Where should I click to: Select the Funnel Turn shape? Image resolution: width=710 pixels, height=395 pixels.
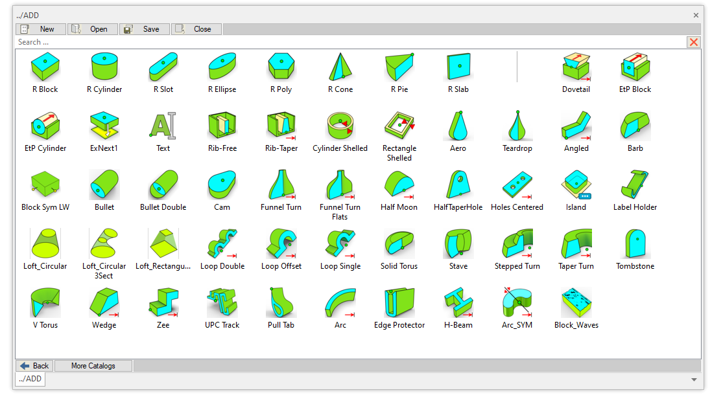pyautogui.click(x=281, y=185)
